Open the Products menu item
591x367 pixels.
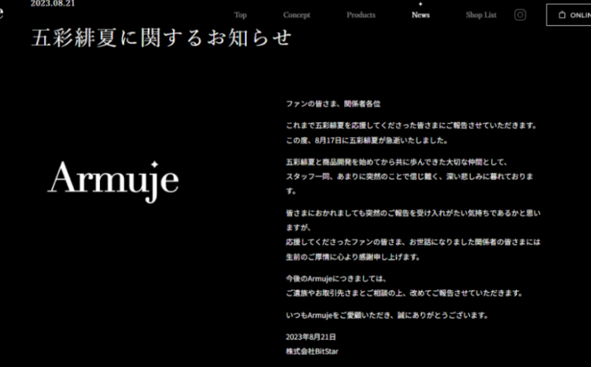[x=361, y=15]
